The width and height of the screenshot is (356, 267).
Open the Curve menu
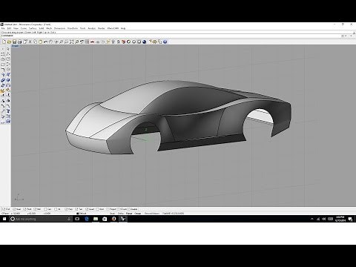(24, 28)
